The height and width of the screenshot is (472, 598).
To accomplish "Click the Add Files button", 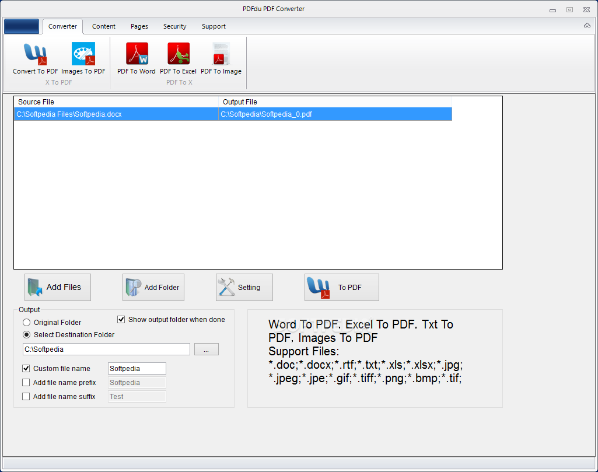I will pyautogui.click(x=58, y=287).
